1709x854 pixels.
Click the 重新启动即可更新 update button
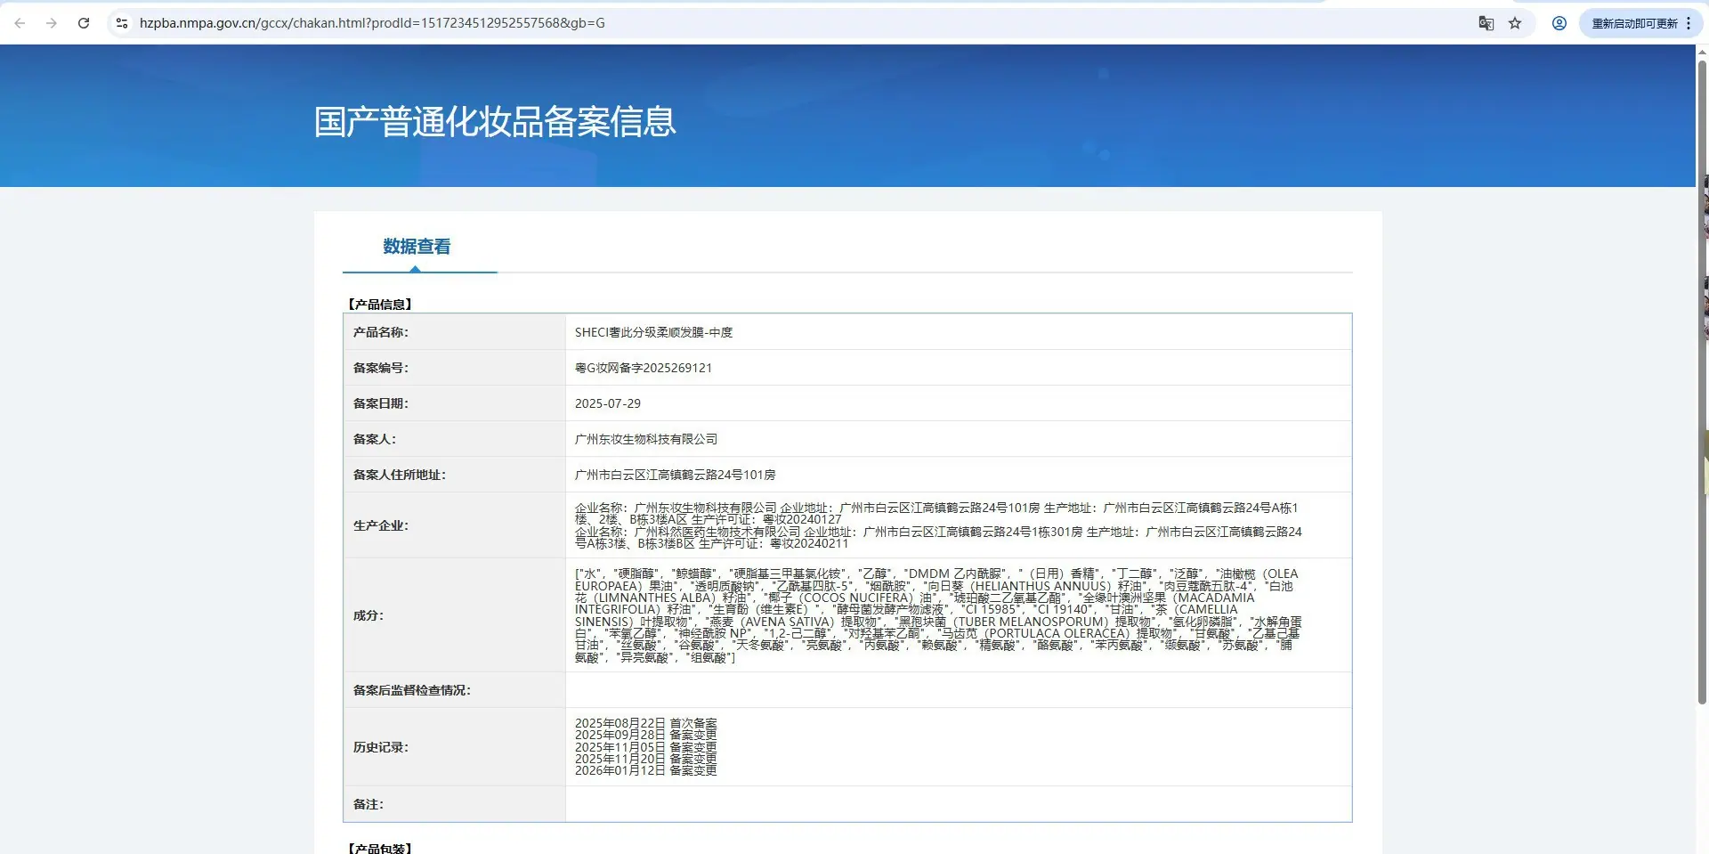point(1634,23)
